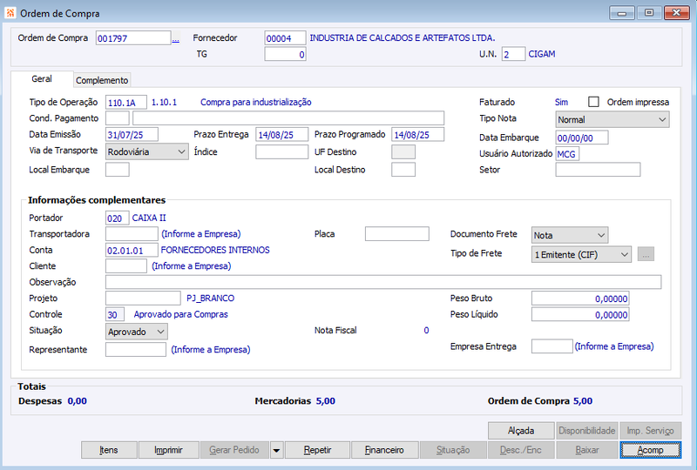The height and width of the screenshot is (470, 697).
Task: Click the Observação text field
Action: [x=383, y=282]
